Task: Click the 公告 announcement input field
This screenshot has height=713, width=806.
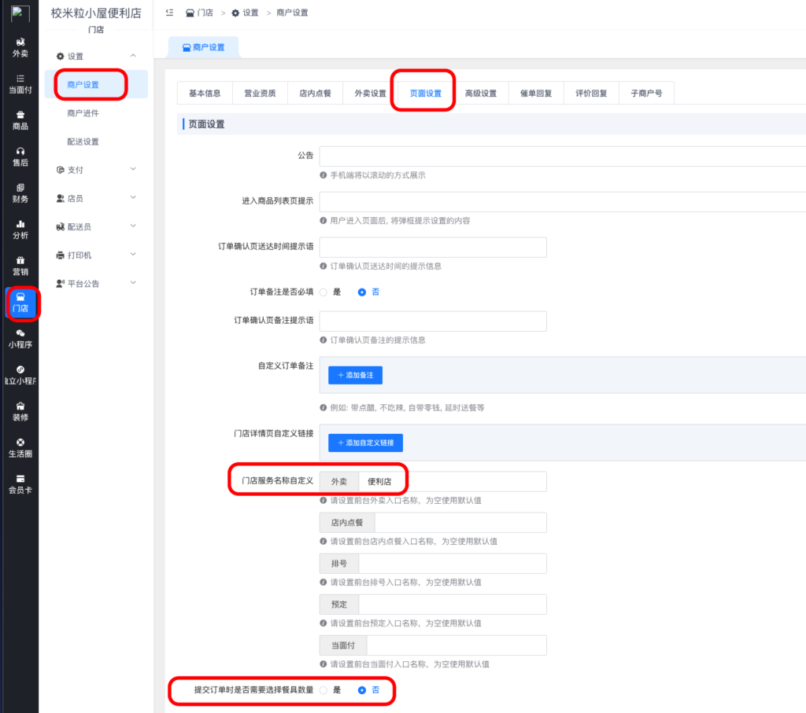Action: [562, 156]
